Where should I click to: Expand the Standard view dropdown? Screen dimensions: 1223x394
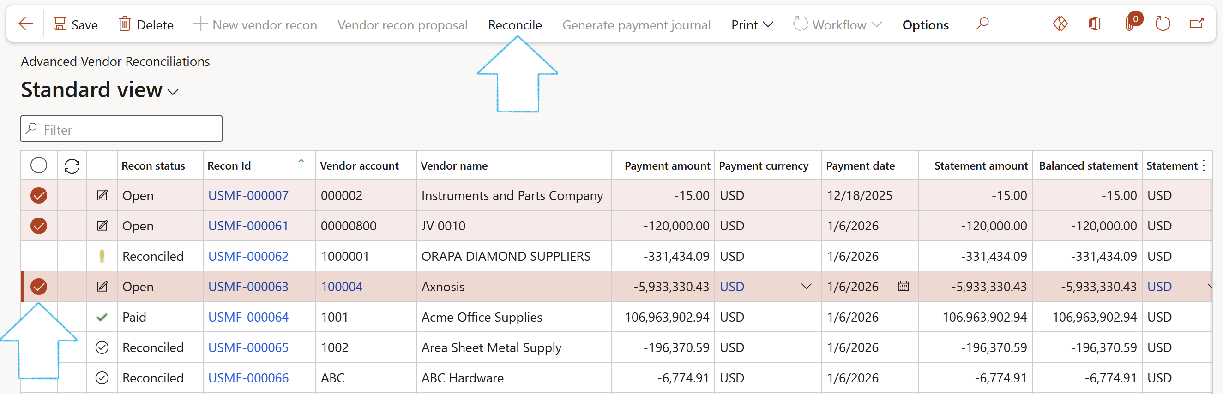coord(173,92)
